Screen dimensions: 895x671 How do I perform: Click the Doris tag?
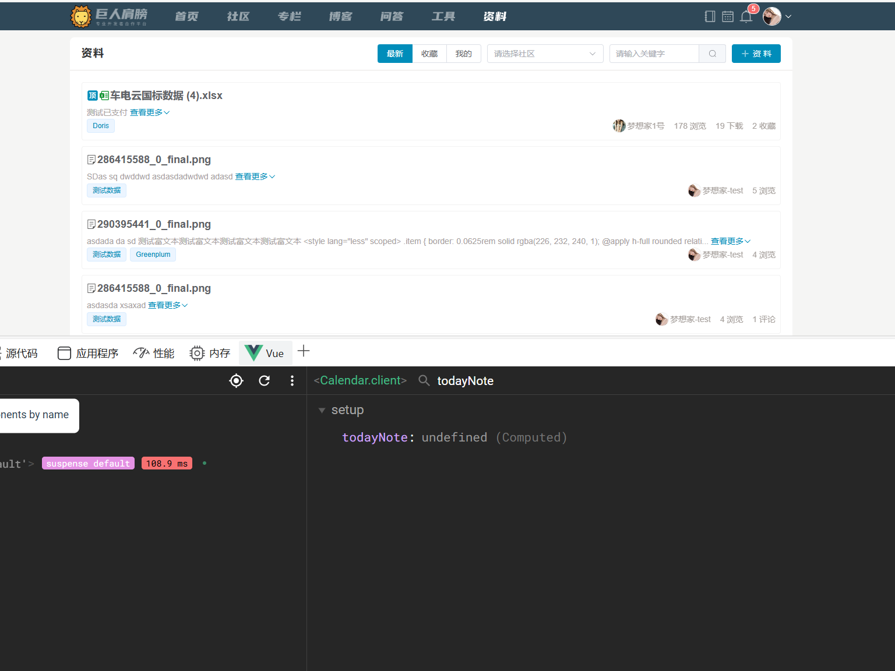tap(101, 126)
